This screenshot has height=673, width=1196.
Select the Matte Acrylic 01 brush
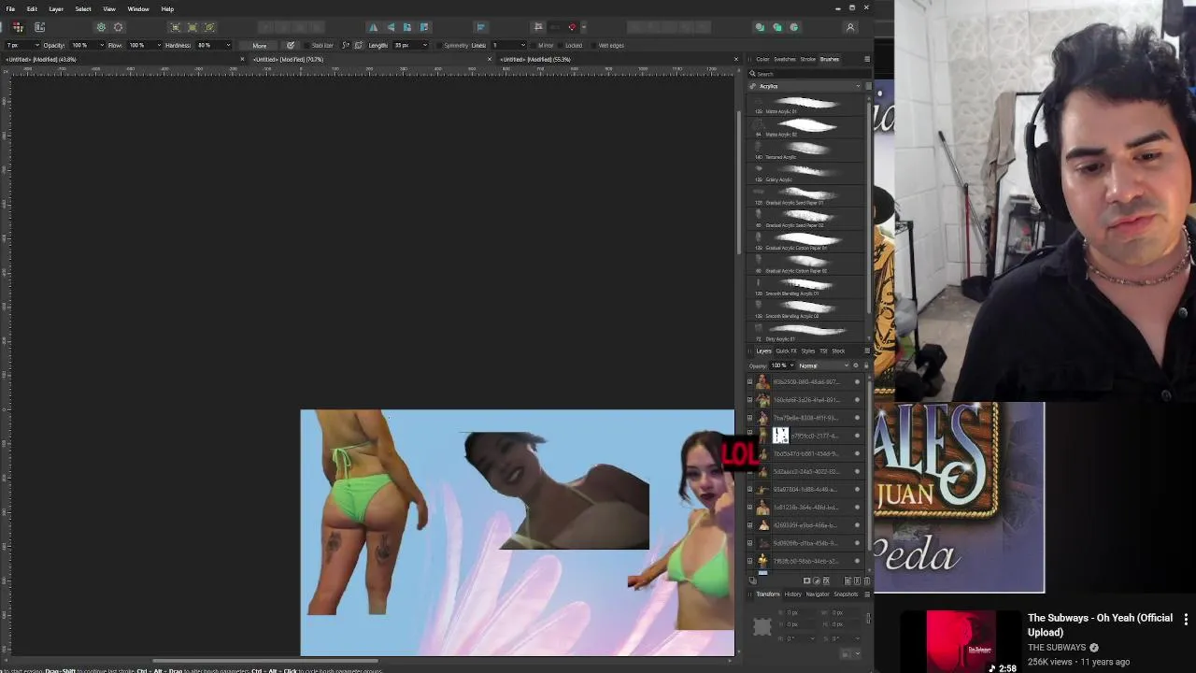tap(805, 105)
